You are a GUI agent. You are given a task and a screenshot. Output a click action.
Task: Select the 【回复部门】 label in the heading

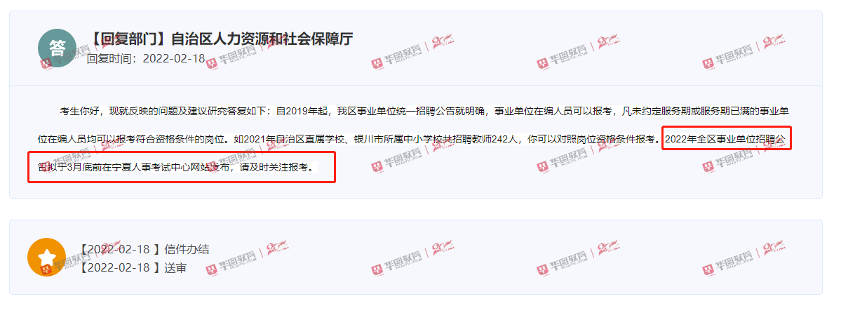(129, 39)
